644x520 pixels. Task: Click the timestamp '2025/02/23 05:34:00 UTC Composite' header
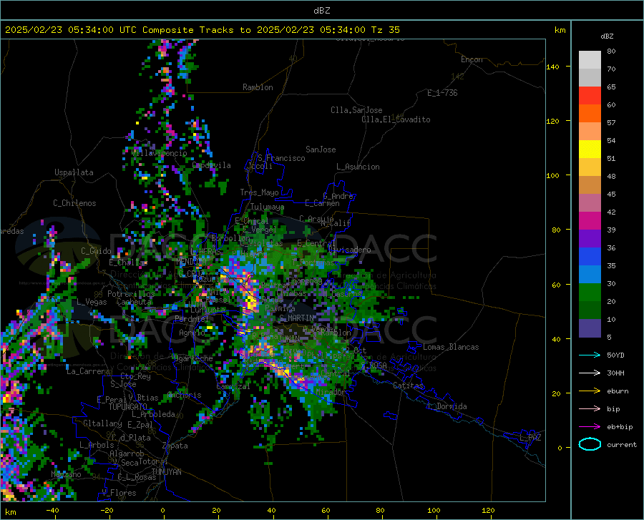pos(99,30)
